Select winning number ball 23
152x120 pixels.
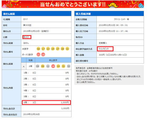[x=48, y=49]
